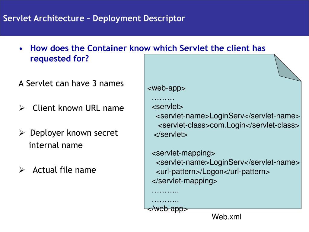Screen dimensions: 309x232
Task: Click the 'internal name' text line
Action: tap(56, 145)
